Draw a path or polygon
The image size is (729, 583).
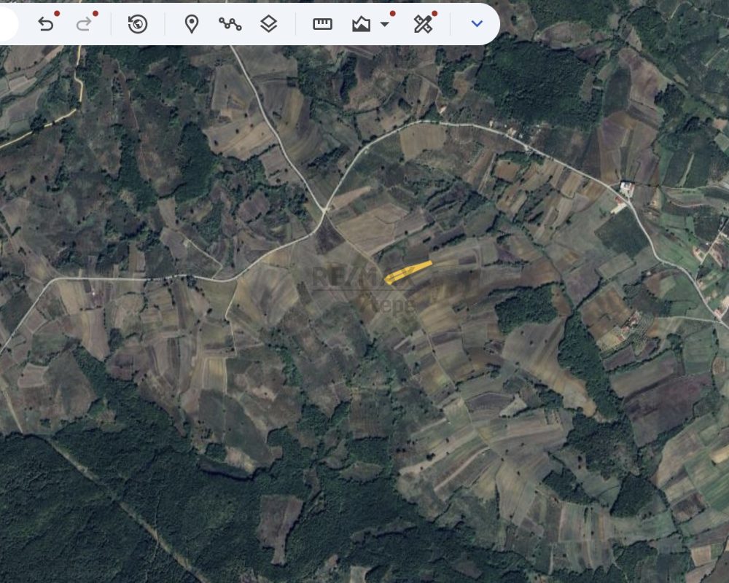[x=230, y=24]
